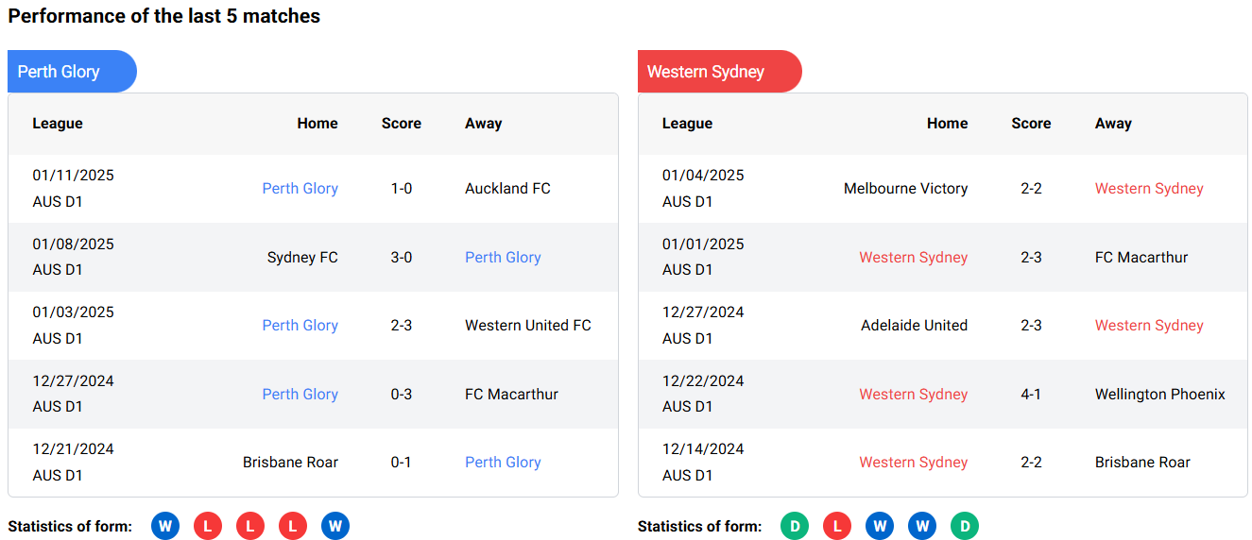The width and height of the screenshot is (1252, 540).
Task: Click Perth Glory's fourth form badge (L)
Action: pos(293,526)
